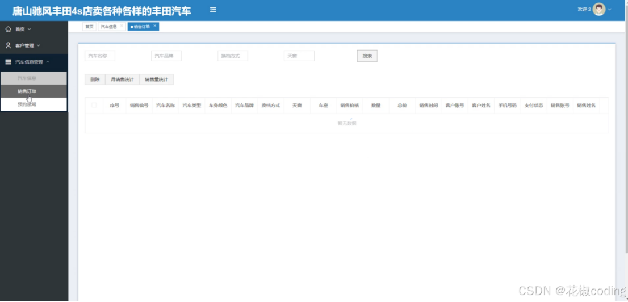Focus the 汽车品牌 search field
Viewport: 628px width, 302px height.
tap(166, 56)
